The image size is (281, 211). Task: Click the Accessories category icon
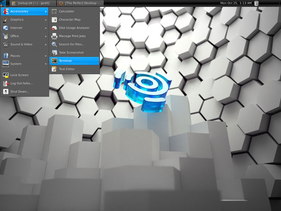tap(6, 11)
